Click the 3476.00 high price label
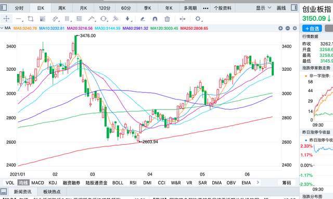Image resolution: width=333 pixels, height=199 pixels. [88, 36]
